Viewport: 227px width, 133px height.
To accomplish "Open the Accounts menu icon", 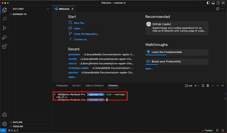I will (5, 115).
